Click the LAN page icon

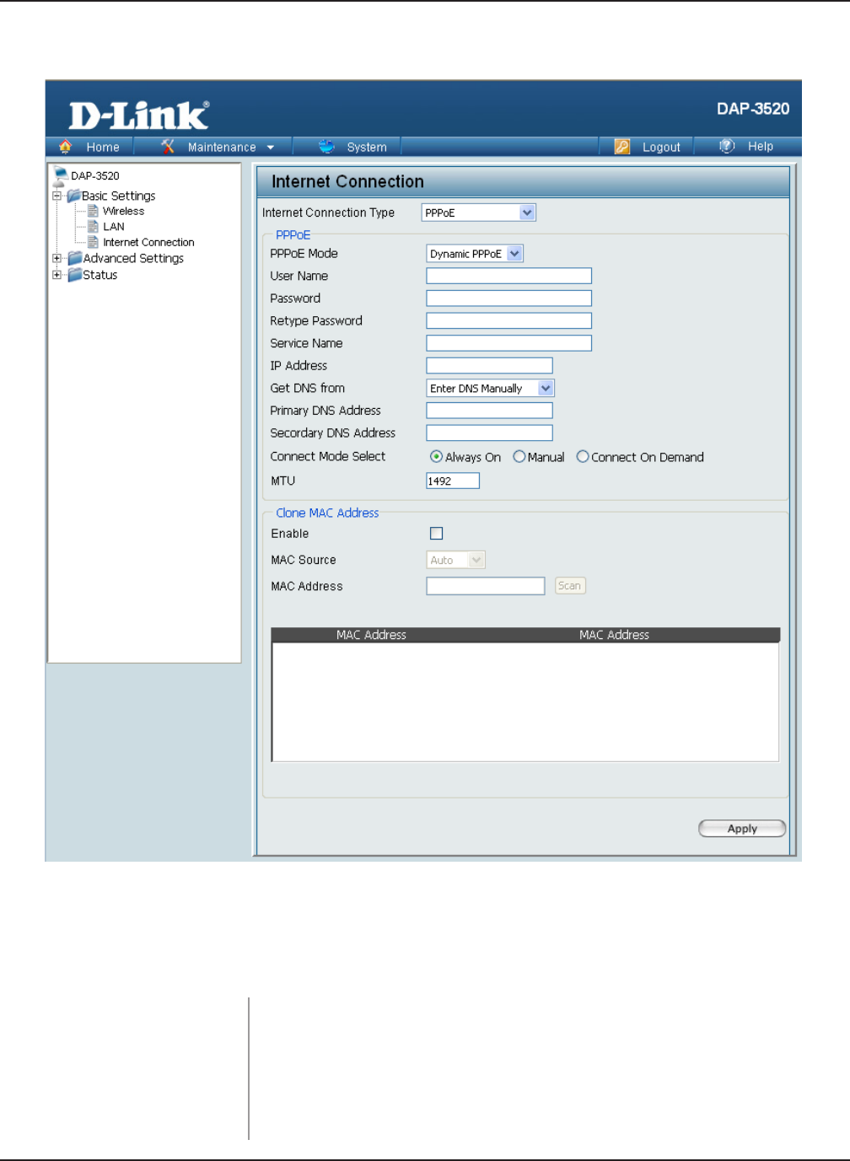pos(94,226)
